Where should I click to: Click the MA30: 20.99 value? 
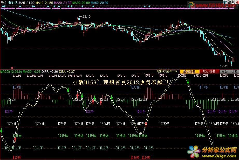pos(81,3)
